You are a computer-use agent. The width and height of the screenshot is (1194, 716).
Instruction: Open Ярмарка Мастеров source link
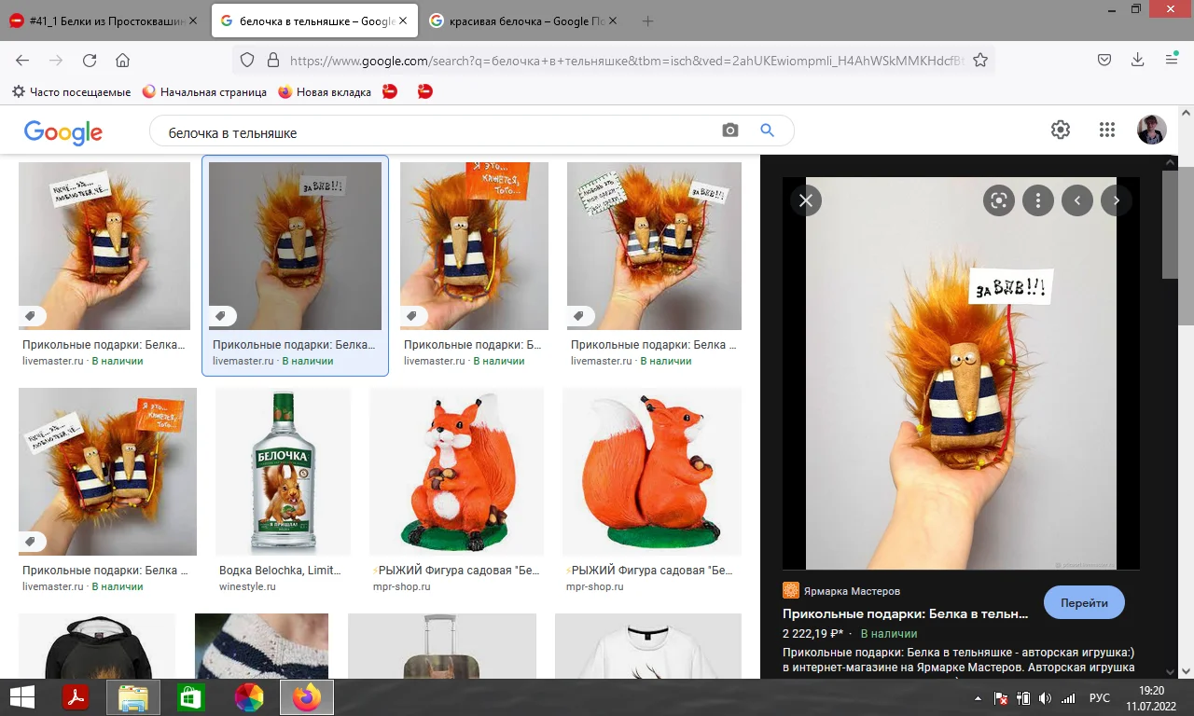[x=841, y=591]
